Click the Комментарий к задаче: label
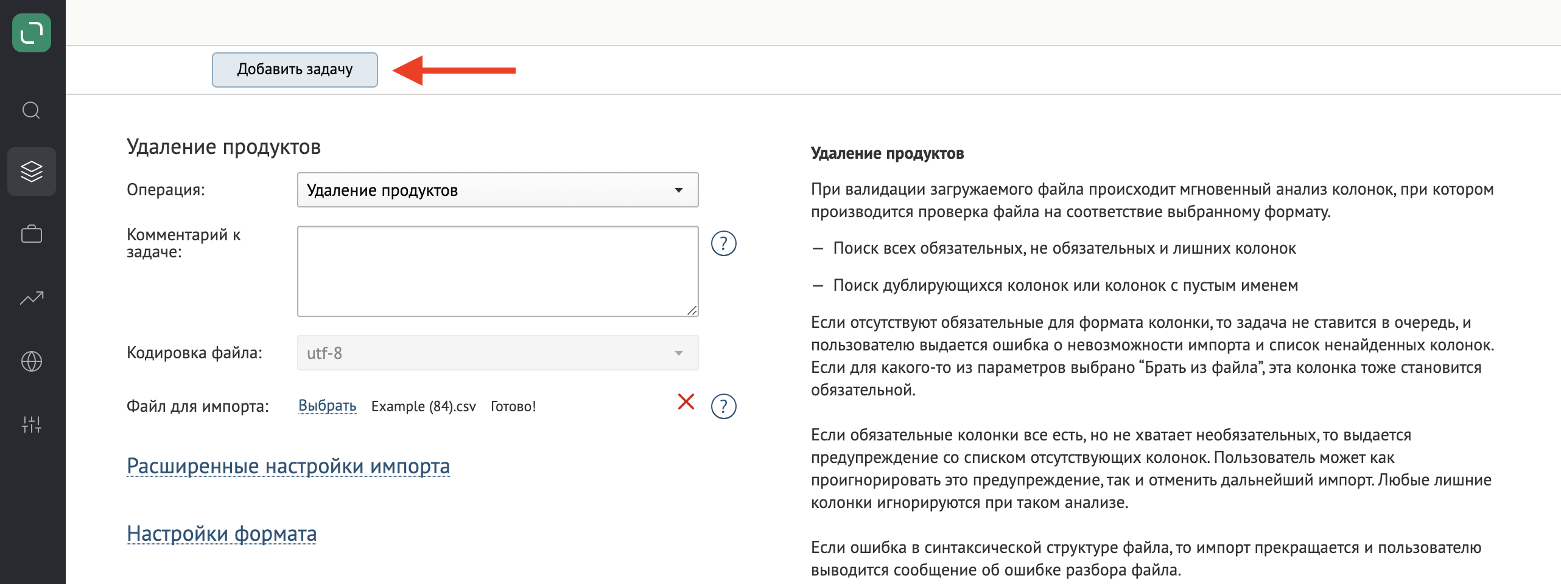The height and width of the screenshot is (584, 1561). click(183, 243)
